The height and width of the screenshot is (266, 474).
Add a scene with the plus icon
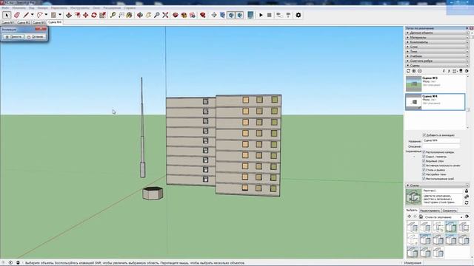tap(414, 71)
